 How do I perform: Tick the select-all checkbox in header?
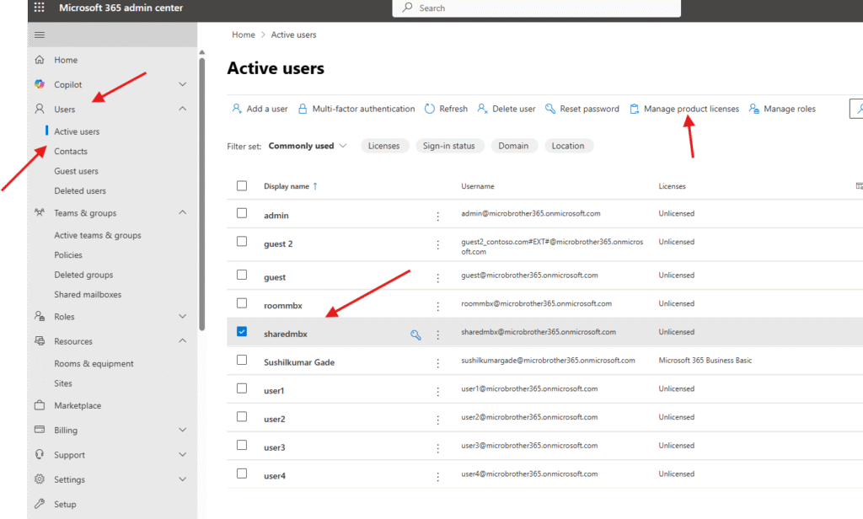(242, 186)
